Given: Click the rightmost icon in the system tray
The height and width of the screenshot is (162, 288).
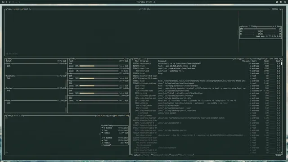Looking at the screenshot, I should [285, 2].
